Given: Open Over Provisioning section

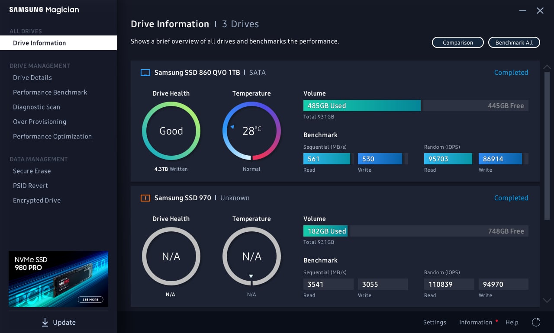Looking at the screenshot, I should point(39,122).
